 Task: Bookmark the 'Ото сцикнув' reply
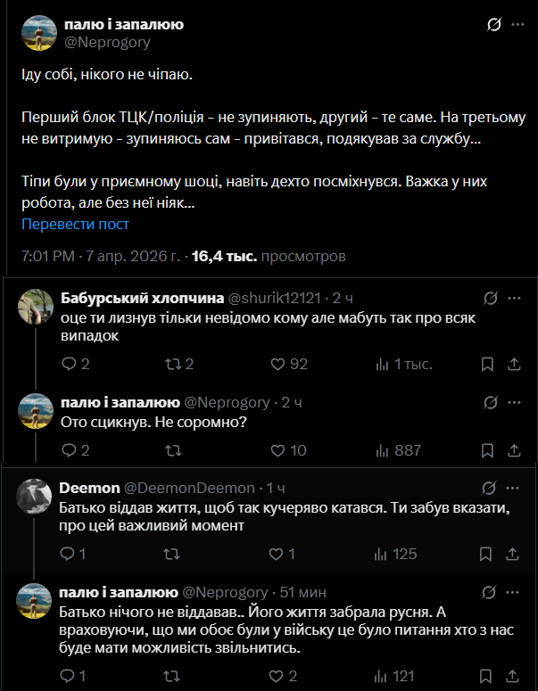[487, 450]
